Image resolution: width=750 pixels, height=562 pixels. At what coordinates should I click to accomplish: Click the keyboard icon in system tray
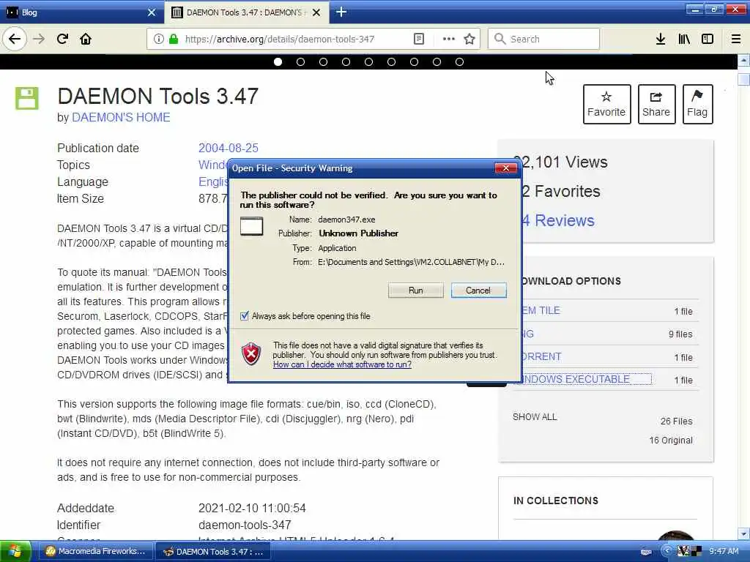click(x=646, y=552)
